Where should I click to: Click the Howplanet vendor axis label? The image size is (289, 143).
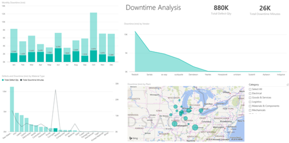(223, 75)
